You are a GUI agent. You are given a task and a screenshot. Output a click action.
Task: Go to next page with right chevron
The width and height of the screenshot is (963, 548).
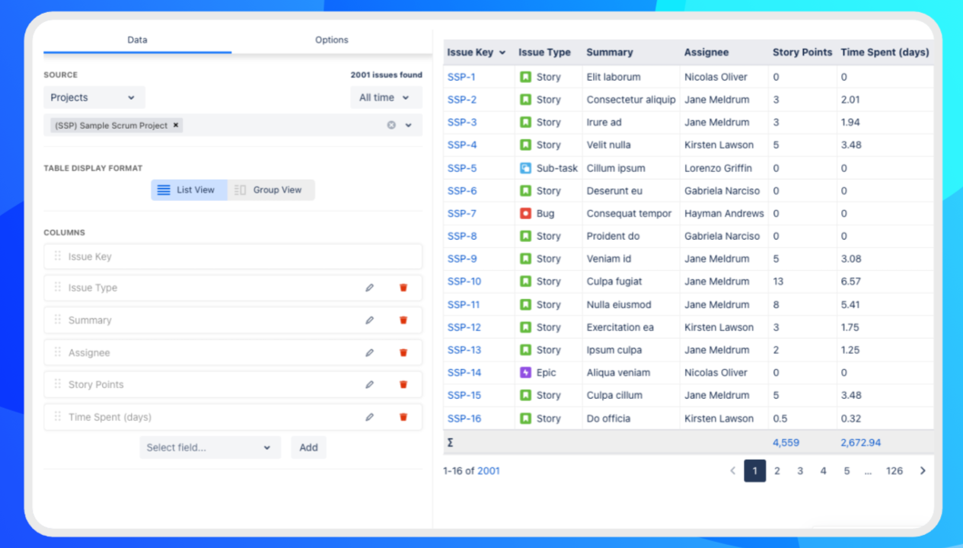(x=923, y=471)
